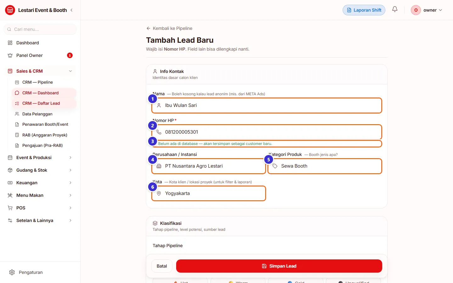Image resolution: width=453 pixels, height=283 pixels.
Task: Open Data Pelanggan
Action: click(x=44, y=114)
